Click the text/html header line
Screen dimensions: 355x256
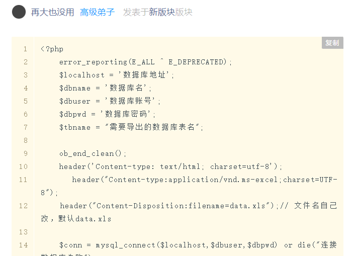tap(170, 167)
